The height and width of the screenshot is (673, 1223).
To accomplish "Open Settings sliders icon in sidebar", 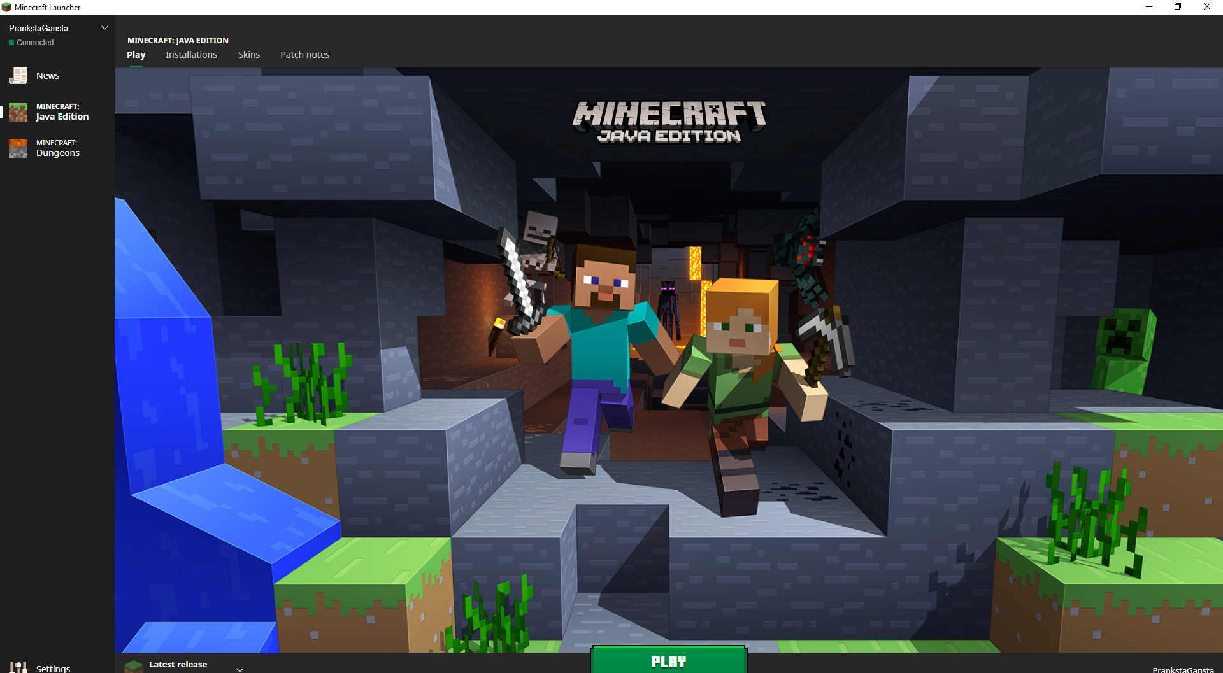I will [18, 667].
